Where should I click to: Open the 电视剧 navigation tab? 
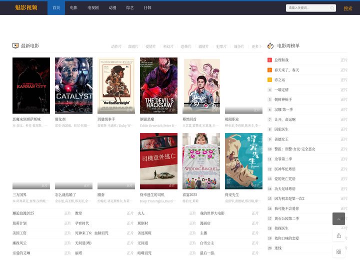pyautogui.click(x=93, y=8)
